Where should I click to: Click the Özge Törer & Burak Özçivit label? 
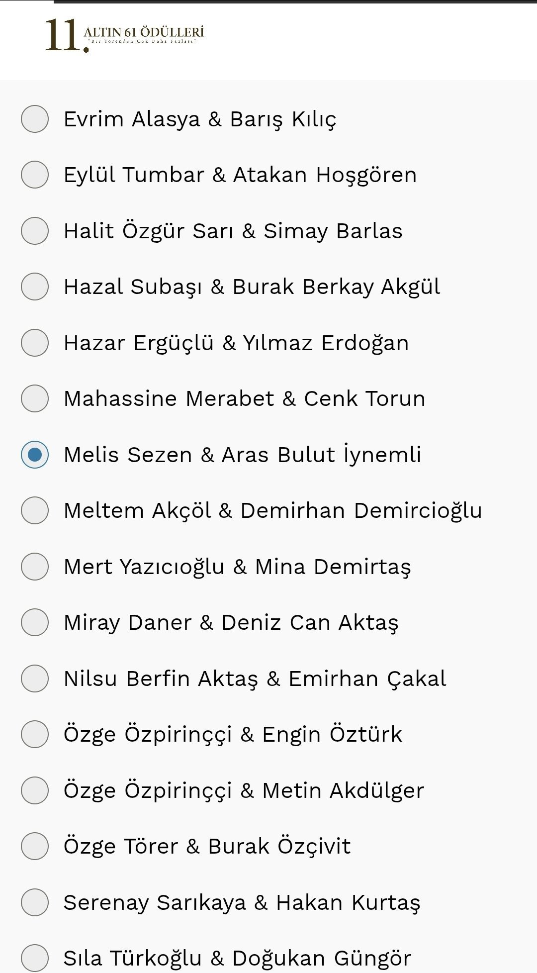(207, 847)
